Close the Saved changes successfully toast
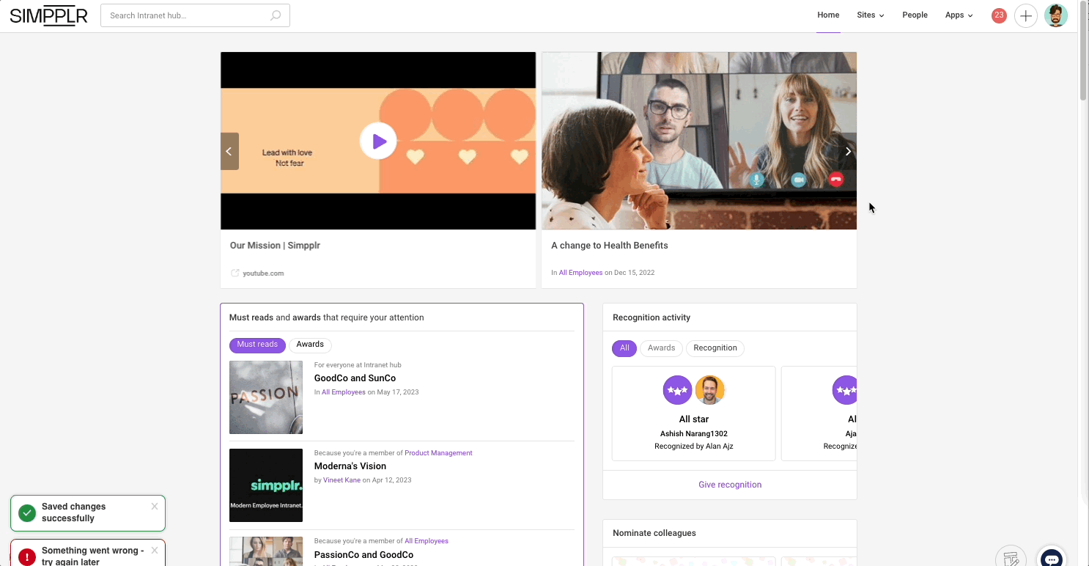The height and width of the screenshot is (566, 1089). 155,507
